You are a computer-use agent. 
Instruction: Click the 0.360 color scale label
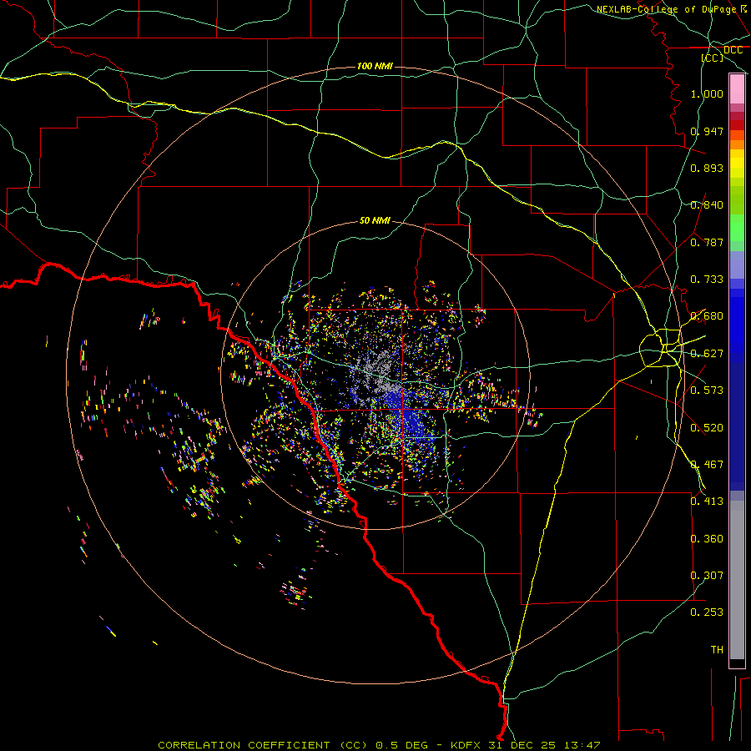click(x=707, y=539)
